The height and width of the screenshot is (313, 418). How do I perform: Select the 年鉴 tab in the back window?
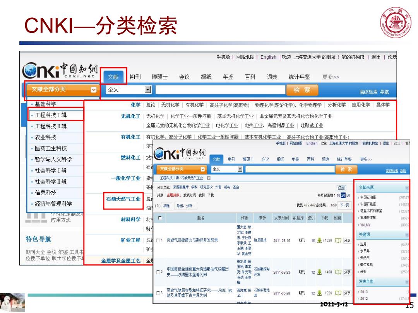click(228, 77)
